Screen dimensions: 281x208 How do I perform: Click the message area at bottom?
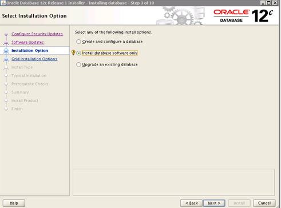173,182
